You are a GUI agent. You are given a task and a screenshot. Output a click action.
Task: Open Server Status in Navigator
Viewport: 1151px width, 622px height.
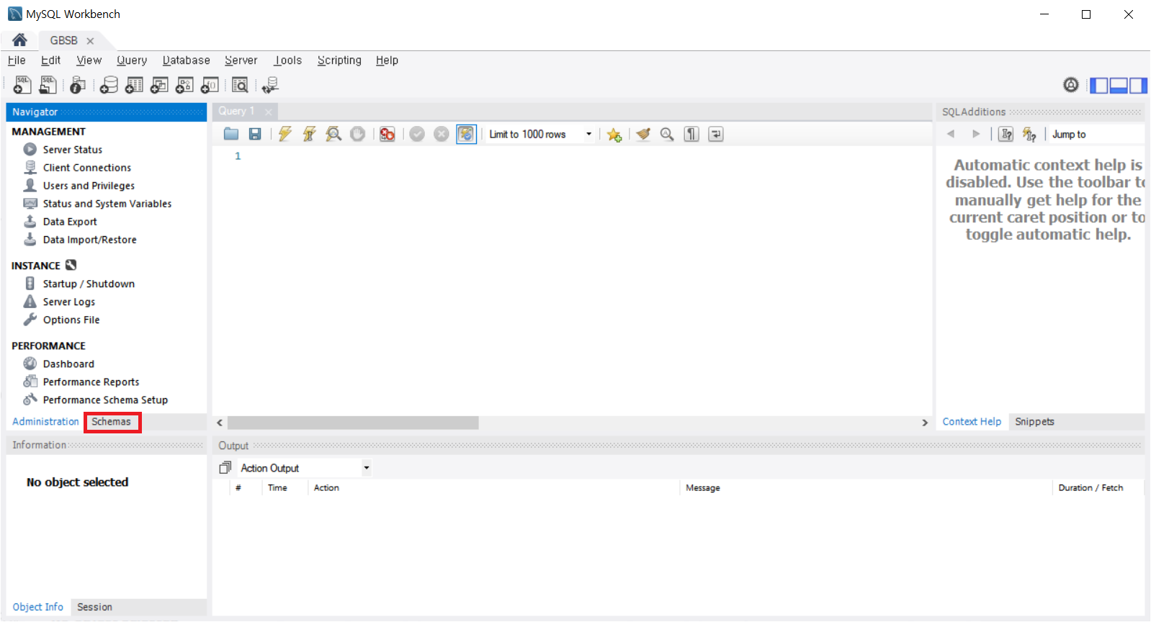point(72,150)
